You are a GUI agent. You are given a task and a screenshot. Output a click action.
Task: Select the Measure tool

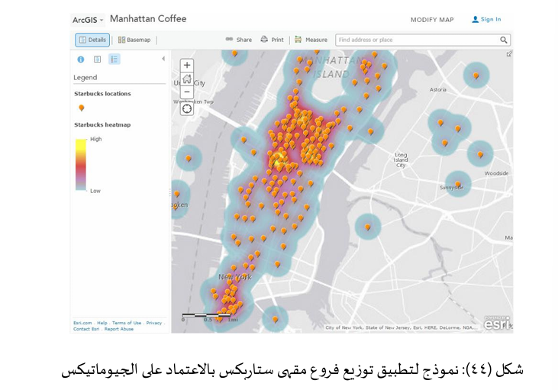tap(311, 40)
